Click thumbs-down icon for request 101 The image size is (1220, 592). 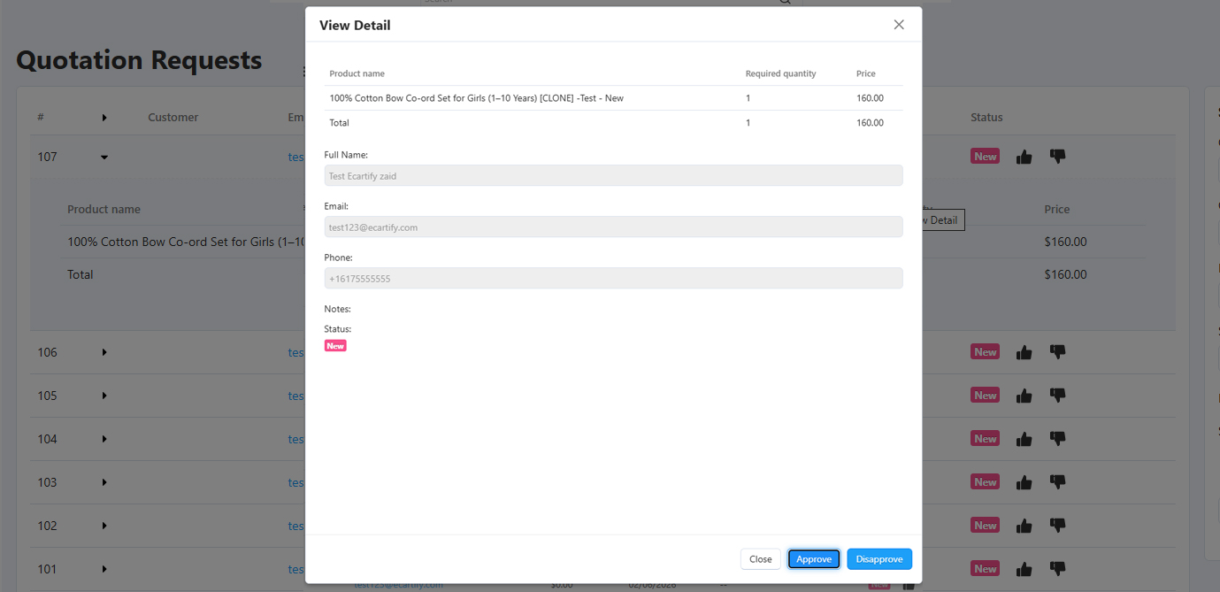[1057, 569]
